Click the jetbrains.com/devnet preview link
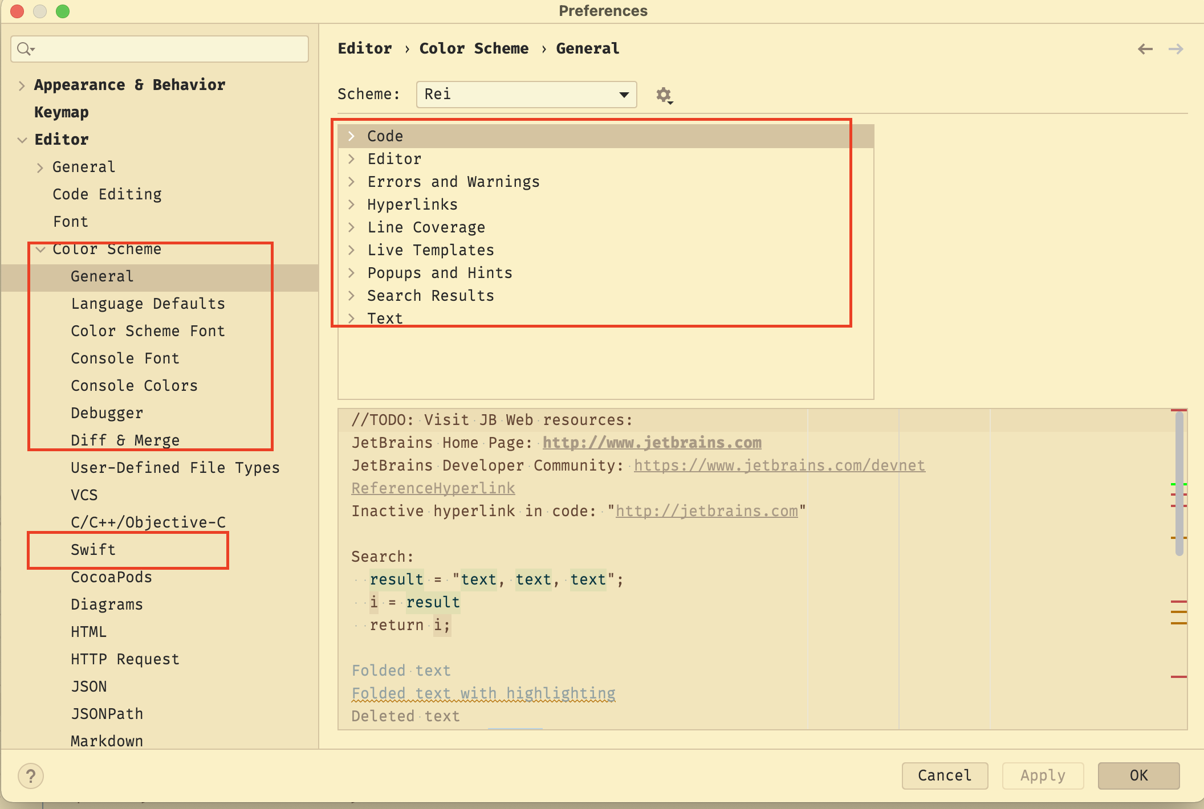Screen dimensions: 1204x809 point(779,465)
